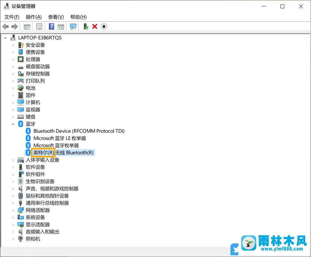Click the 电池 battery icon

click(x=21, y=88)
